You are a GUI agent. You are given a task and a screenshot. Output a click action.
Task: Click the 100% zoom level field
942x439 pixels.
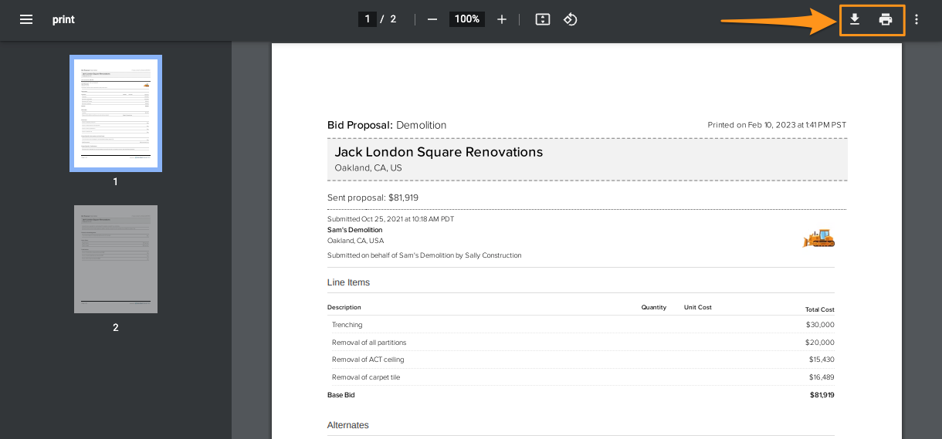(x=467, y=19)
